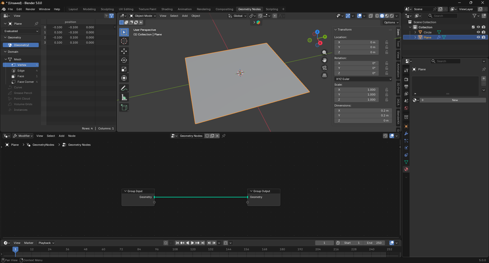Select the Rotate tool in viewport toolbar

(124, 60)
